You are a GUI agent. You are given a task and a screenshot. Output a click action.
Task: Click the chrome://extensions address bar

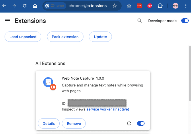(87, 6)
